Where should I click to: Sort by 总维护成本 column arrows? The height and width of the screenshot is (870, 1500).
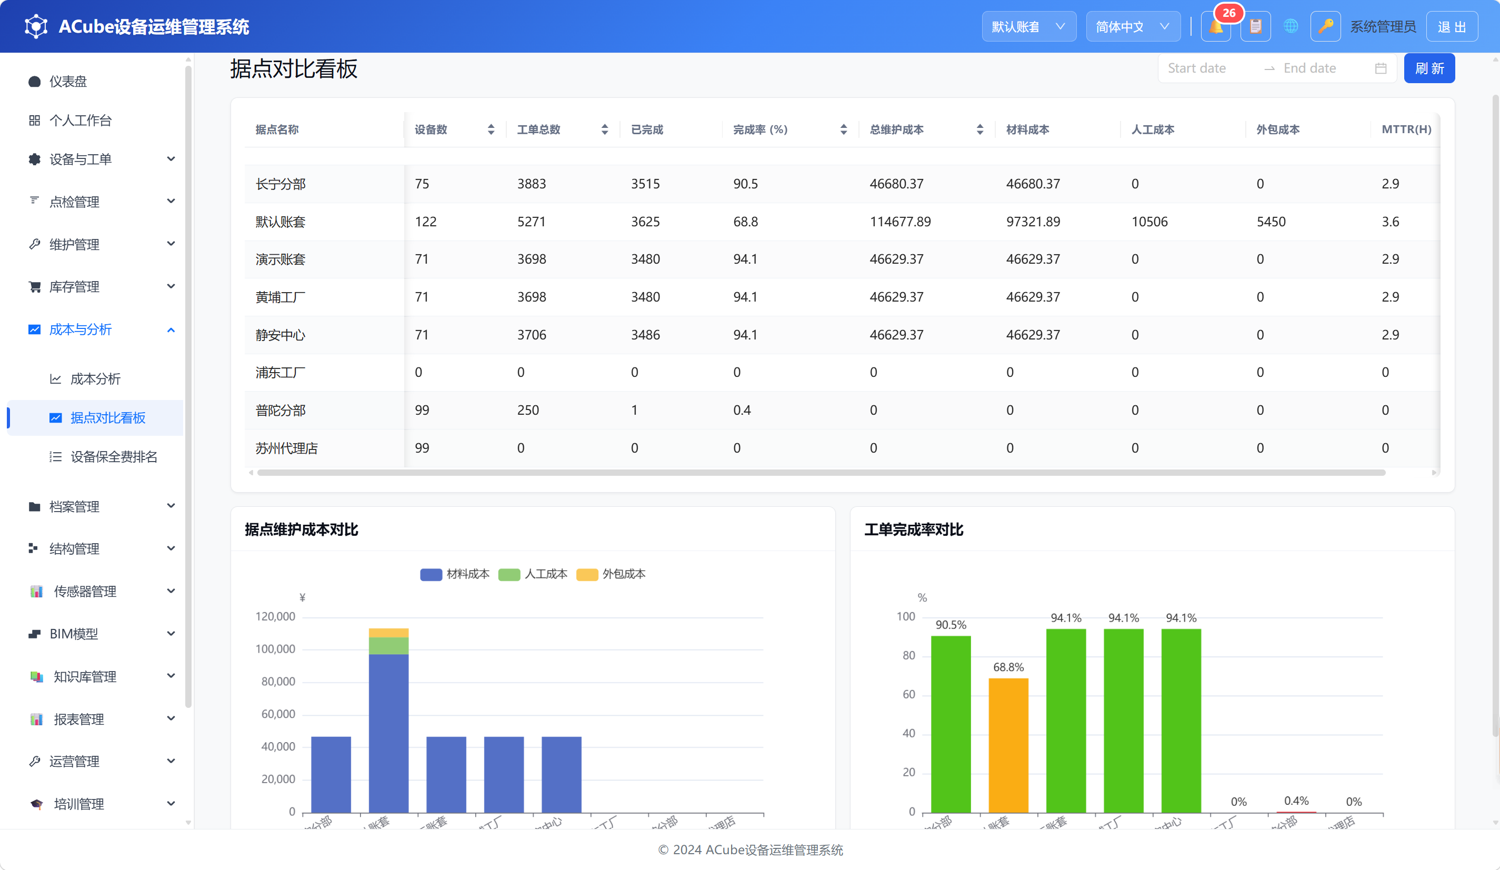pyautogui.click(x=980, y=129)
